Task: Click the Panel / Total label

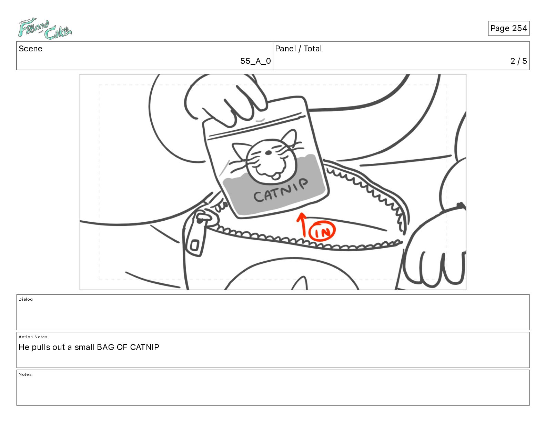Action: click(298, 49)
